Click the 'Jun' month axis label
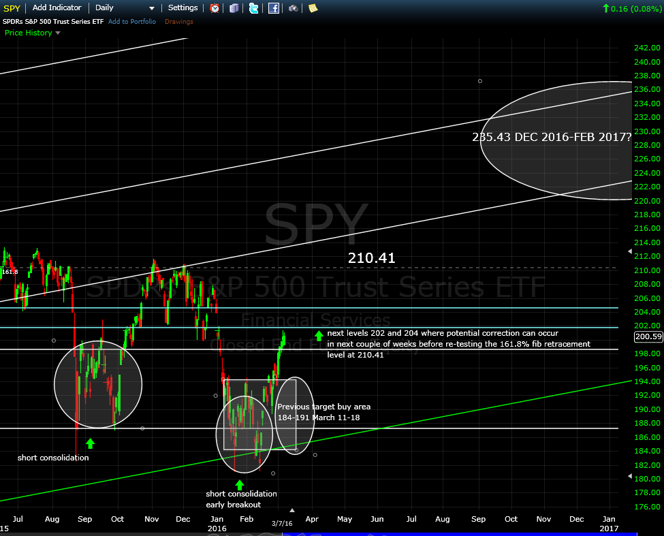 (x=377, y=519)
